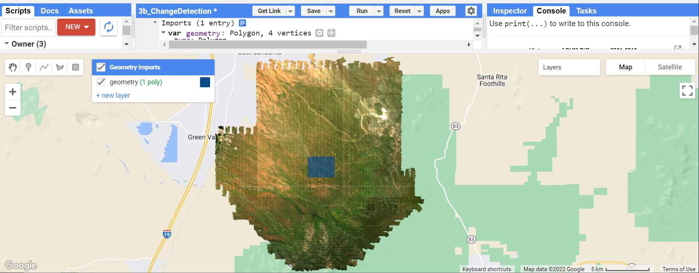Collapse the Owner (3) section
The image size is (699, 273).
[6, 44]
